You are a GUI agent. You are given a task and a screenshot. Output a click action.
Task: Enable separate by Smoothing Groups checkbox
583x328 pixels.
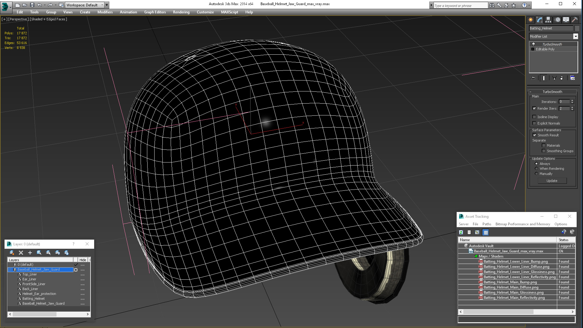544,151
